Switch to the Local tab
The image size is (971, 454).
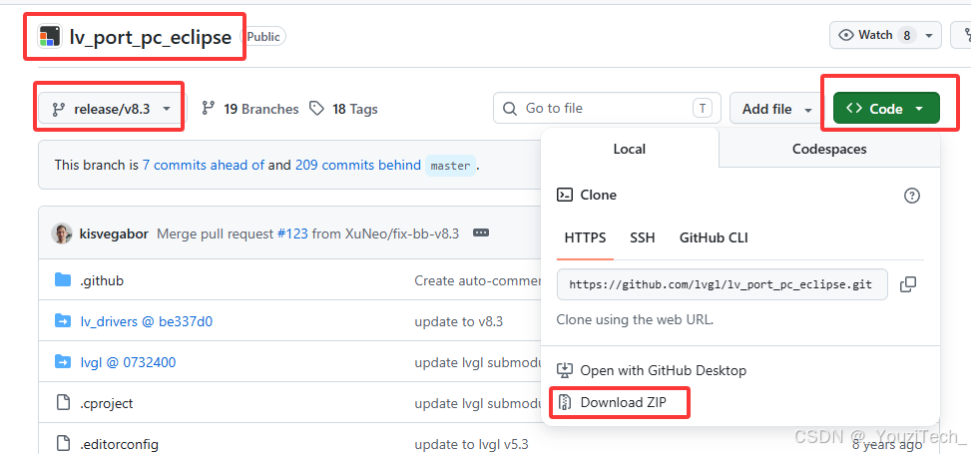pos(629,149)
